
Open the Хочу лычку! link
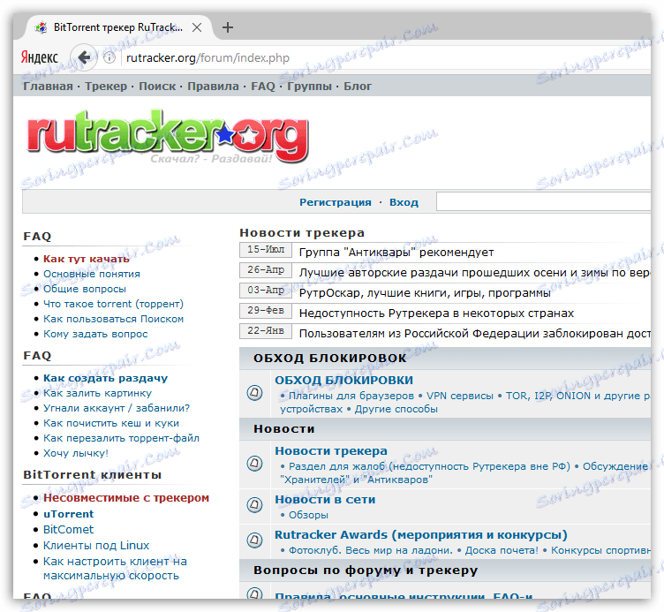tap(76, 453)
